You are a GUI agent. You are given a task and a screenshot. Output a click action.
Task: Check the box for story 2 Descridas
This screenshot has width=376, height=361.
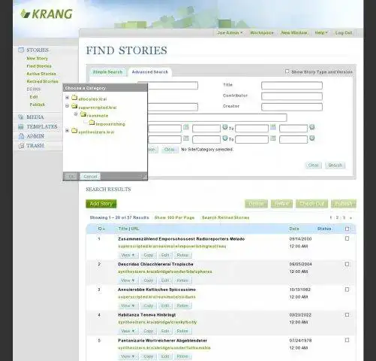coord(347,264)
